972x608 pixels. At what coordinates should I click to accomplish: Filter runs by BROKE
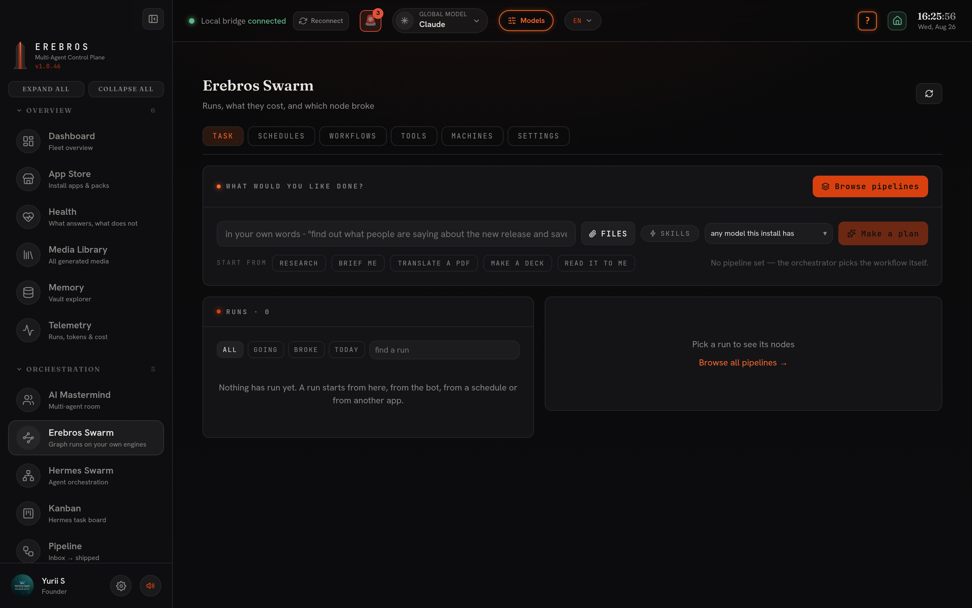(306, 350)
